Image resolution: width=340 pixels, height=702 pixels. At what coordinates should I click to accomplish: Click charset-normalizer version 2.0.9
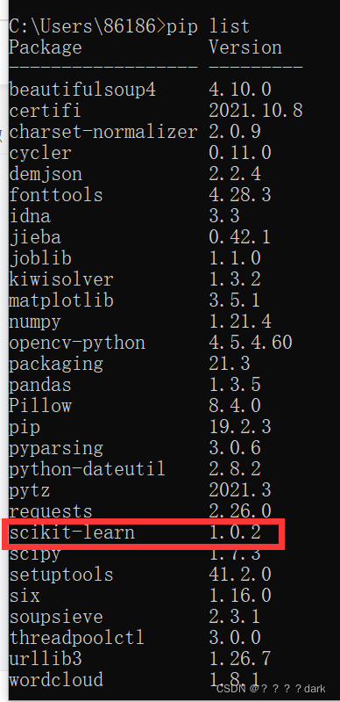pos(235,132)
